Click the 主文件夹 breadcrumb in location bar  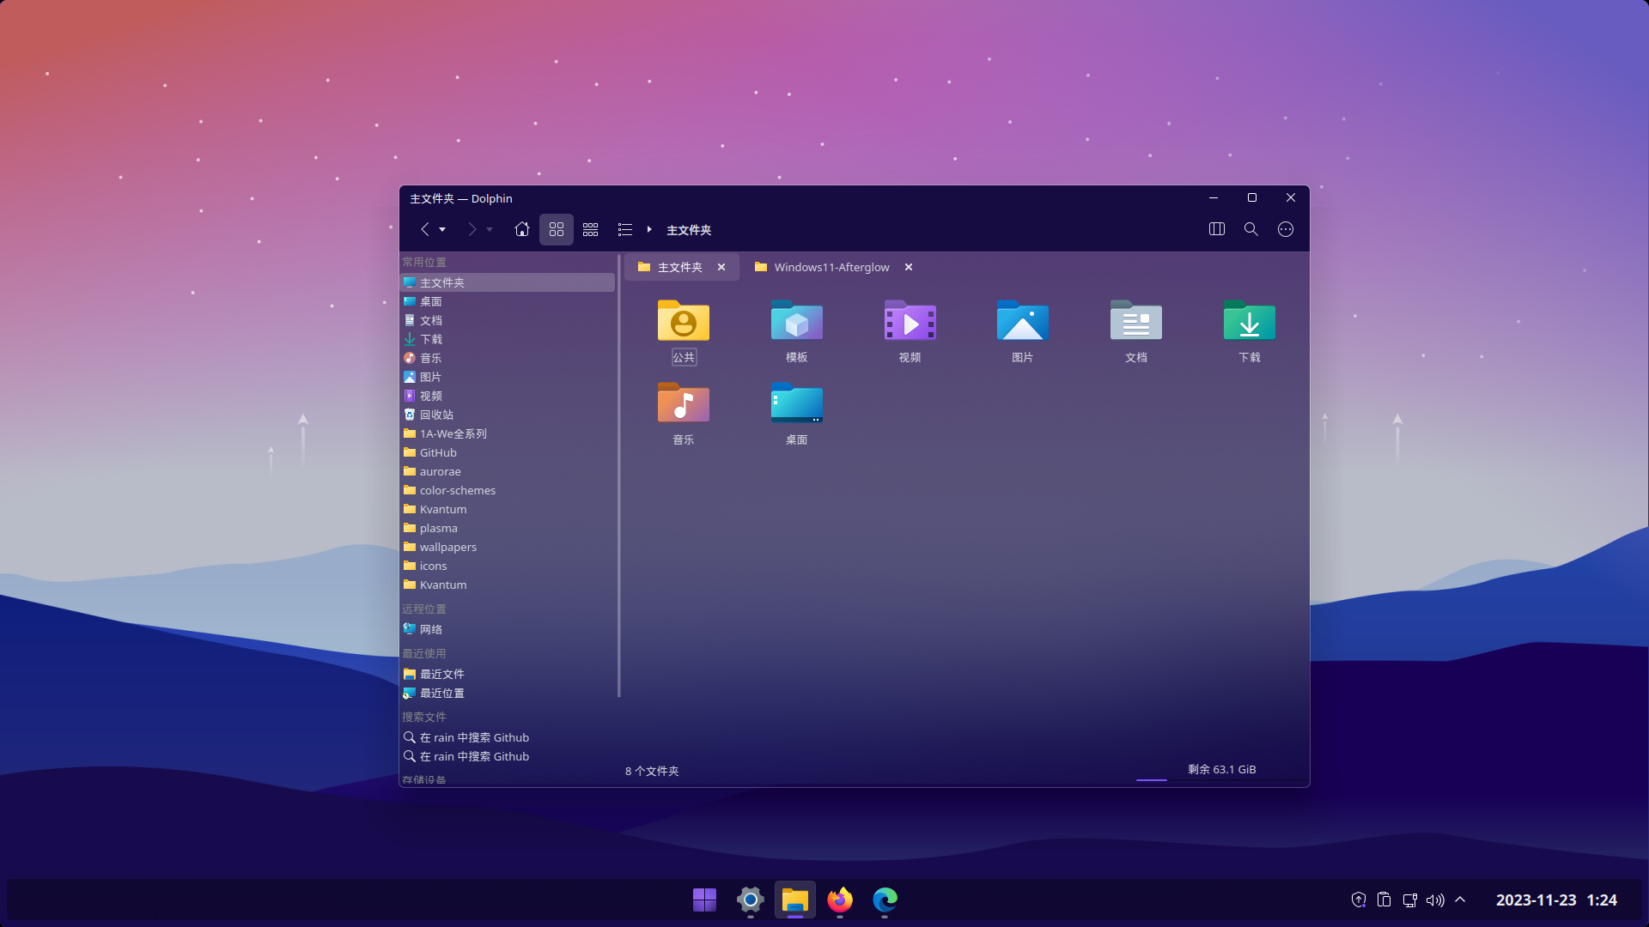[x=689, y=230]
